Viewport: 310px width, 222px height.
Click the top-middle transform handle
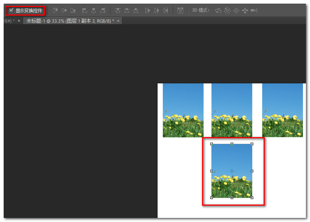pos(232,144)
